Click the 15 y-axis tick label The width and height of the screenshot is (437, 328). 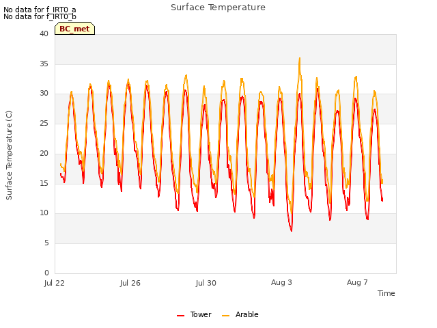[x=44, y=183]
